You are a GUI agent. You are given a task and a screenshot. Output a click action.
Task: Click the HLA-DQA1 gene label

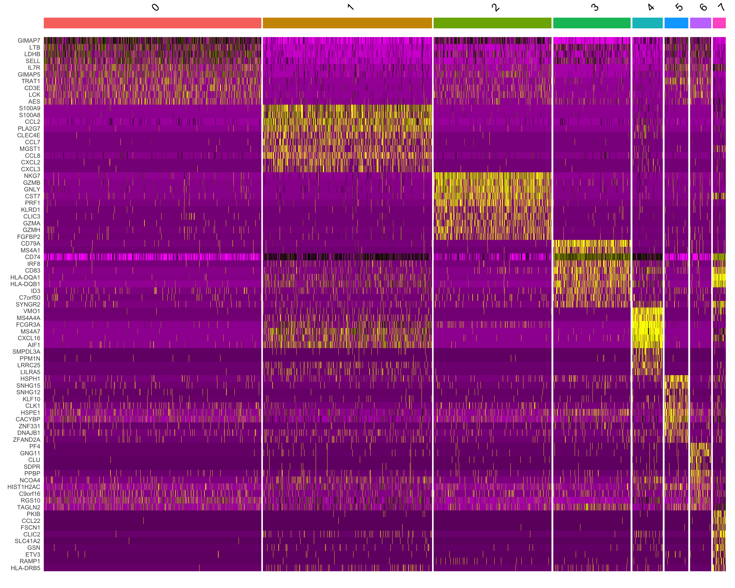(x=25, y=277)
